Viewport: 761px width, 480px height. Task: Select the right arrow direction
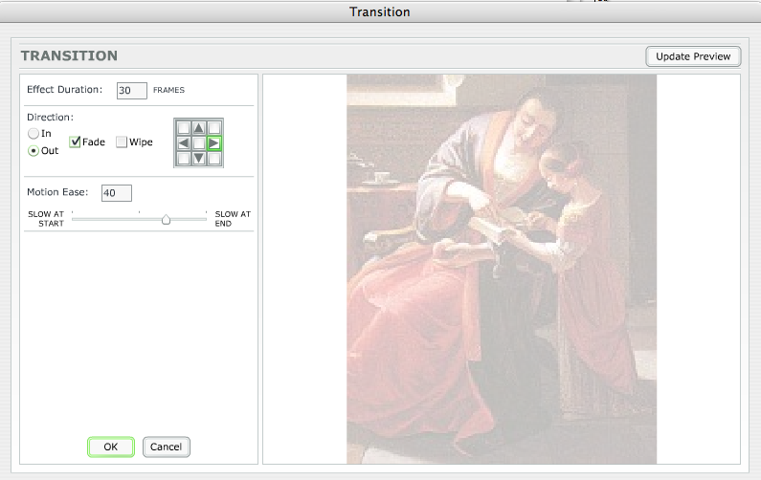214,143
